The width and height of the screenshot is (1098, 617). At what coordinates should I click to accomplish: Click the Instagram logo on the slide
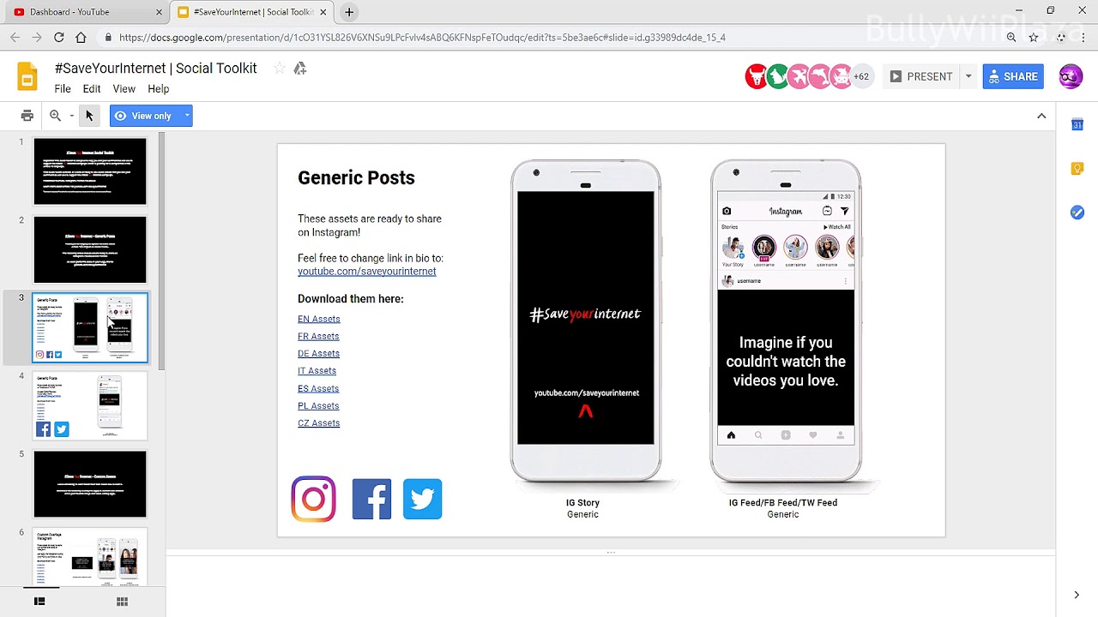pyautogui.click(x=313, y=499)
